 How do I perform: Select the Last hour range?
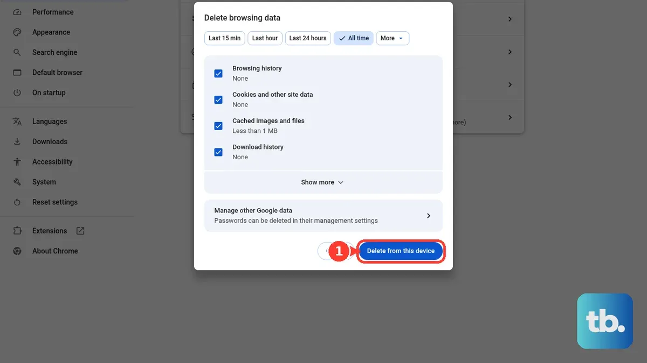pos(265,38)
